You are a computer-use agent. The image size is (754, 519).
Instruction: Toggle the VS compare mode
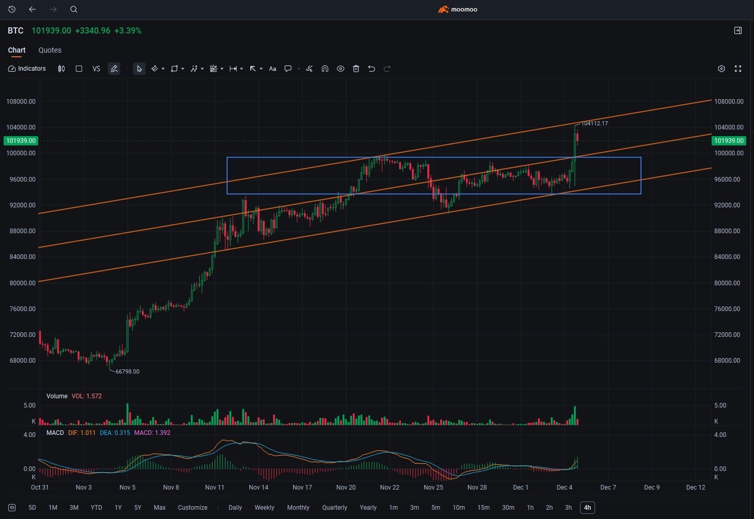click(x=96, y=69)
